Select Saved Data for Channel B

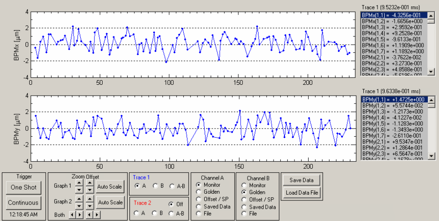click(258, 207)
